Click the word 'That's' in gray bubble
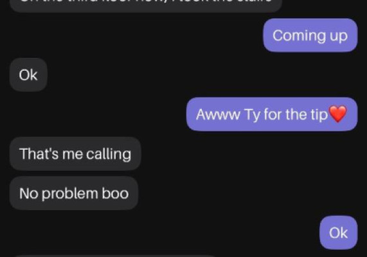 click(x=39, y=154)
